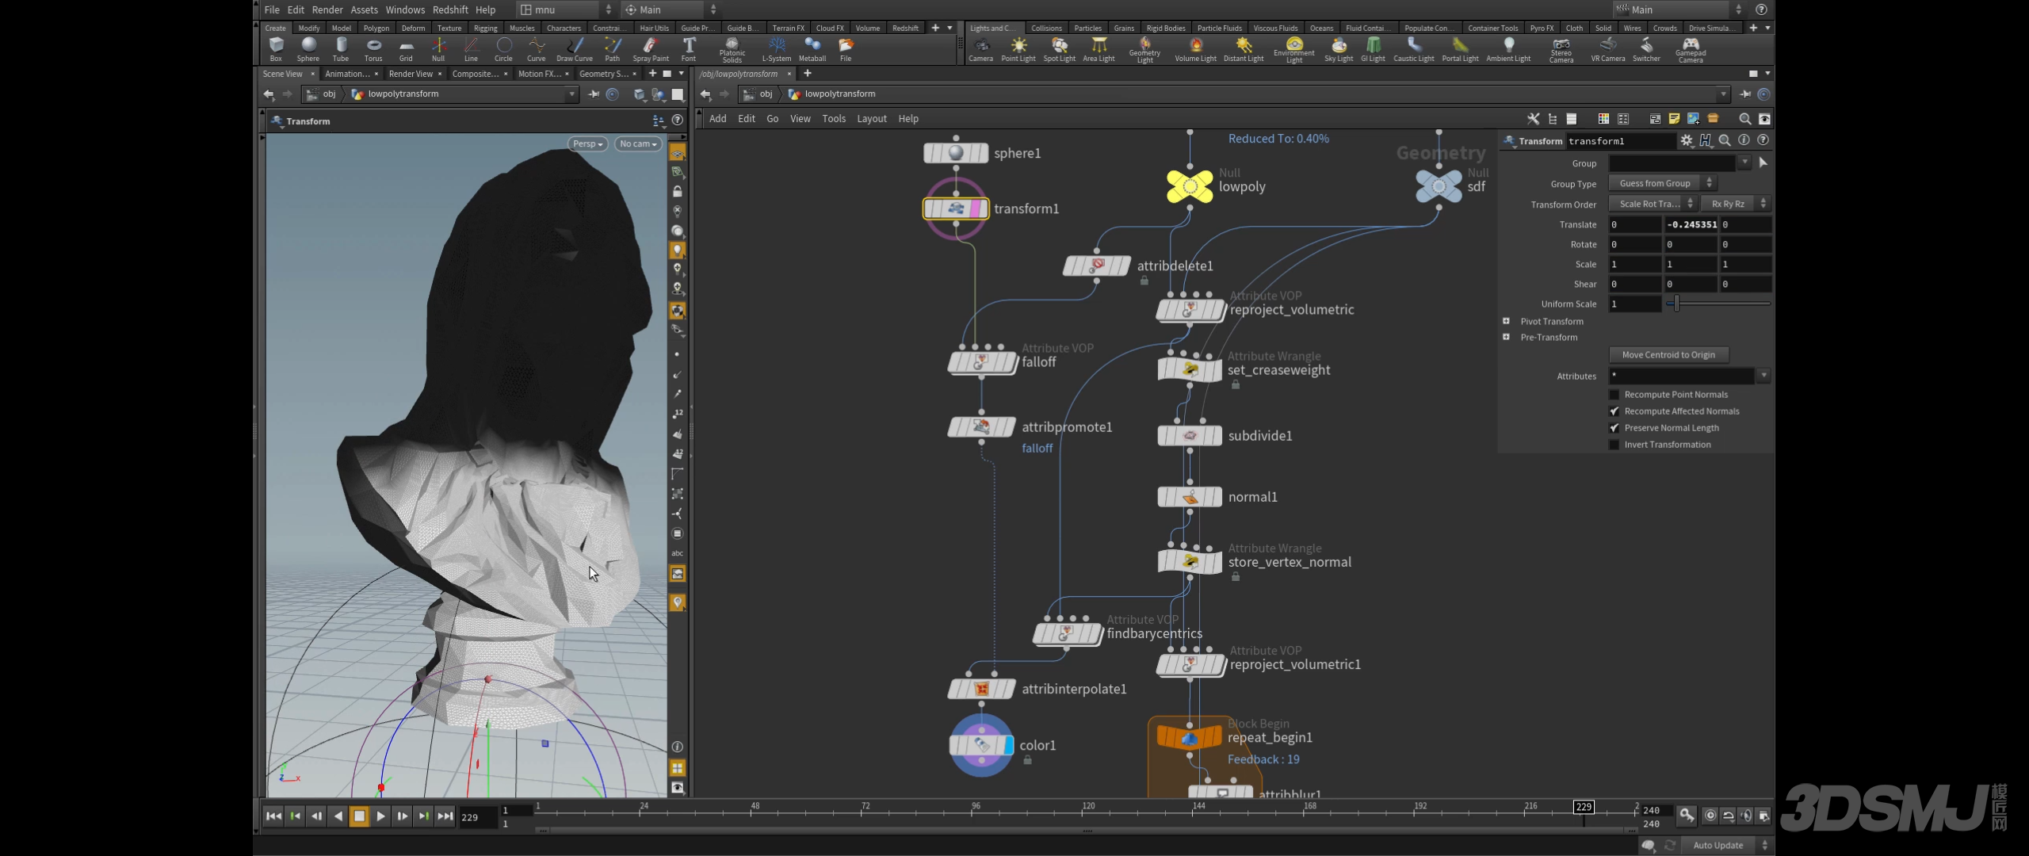Click the frame 229 timeline marker

1584,807
